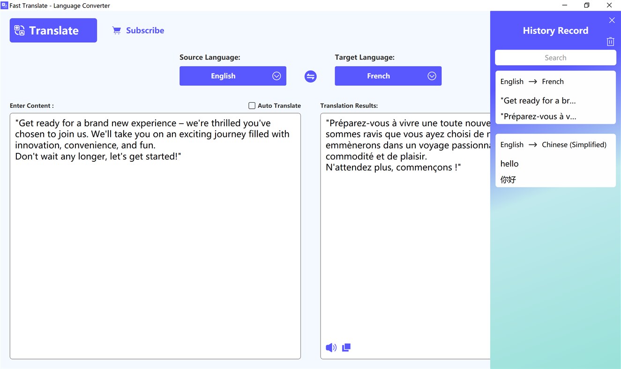This screenshot has height=369, width=621.
Task: Open the English to Chinese history record
Action: 555,160
